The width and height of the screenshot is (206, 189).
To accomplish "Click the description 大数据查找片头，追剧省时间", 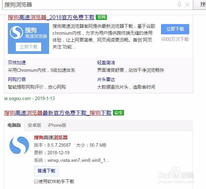I will pyautogui.click(x=126, y=87).
